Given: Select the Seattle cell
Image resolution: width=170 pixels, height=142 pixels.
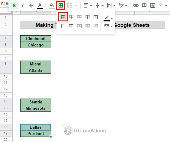Looking at the screenshot, I should point(36,102).
